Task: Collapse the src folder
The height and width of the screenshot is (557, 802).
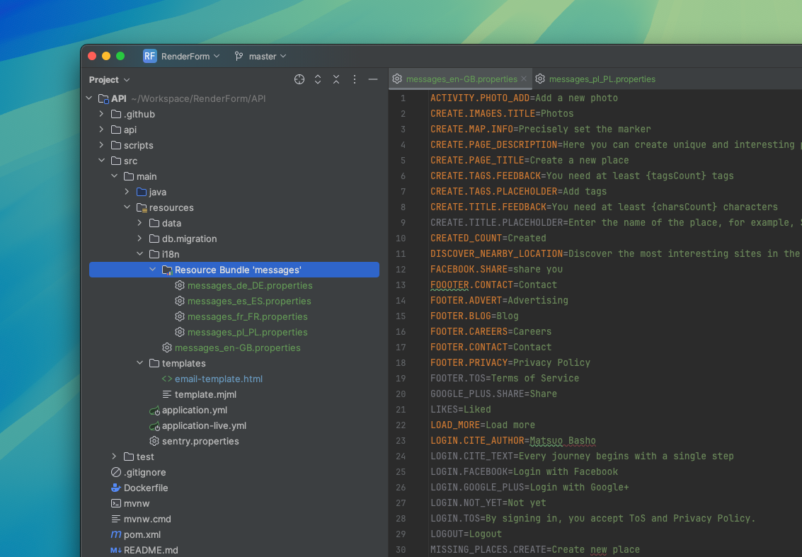Action: pos(101,161)
